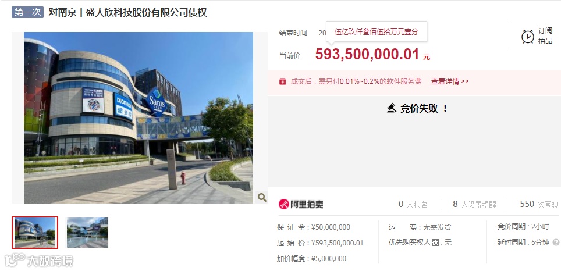Click the 550 次围观 view count
Screen dimensions: 561x271
point(539,205)
